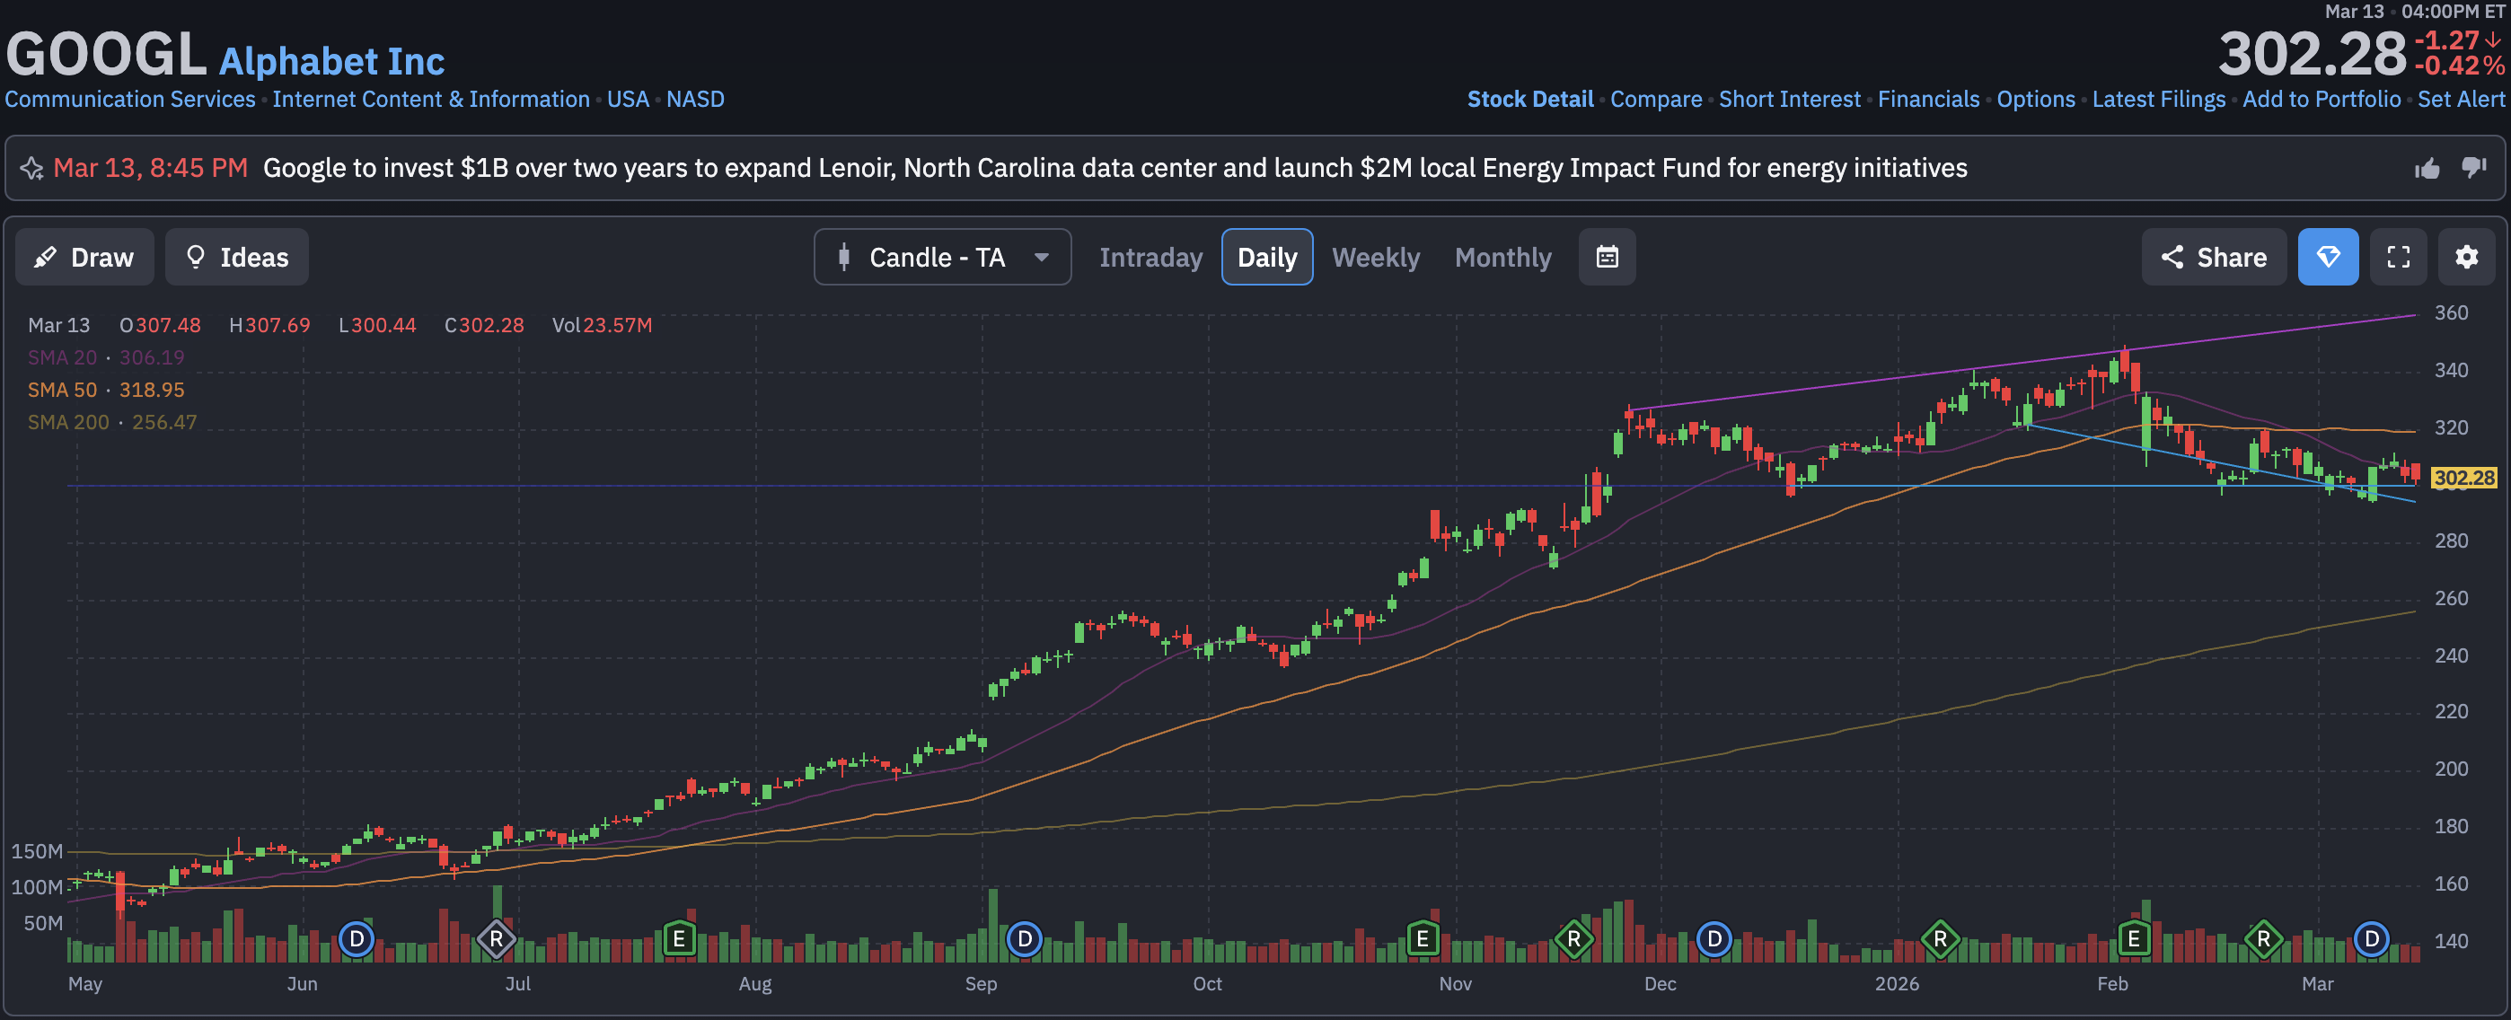Viewport: 2511px width, 1020px height.
Task: Open the Ideas button
Action: (237, 257)
